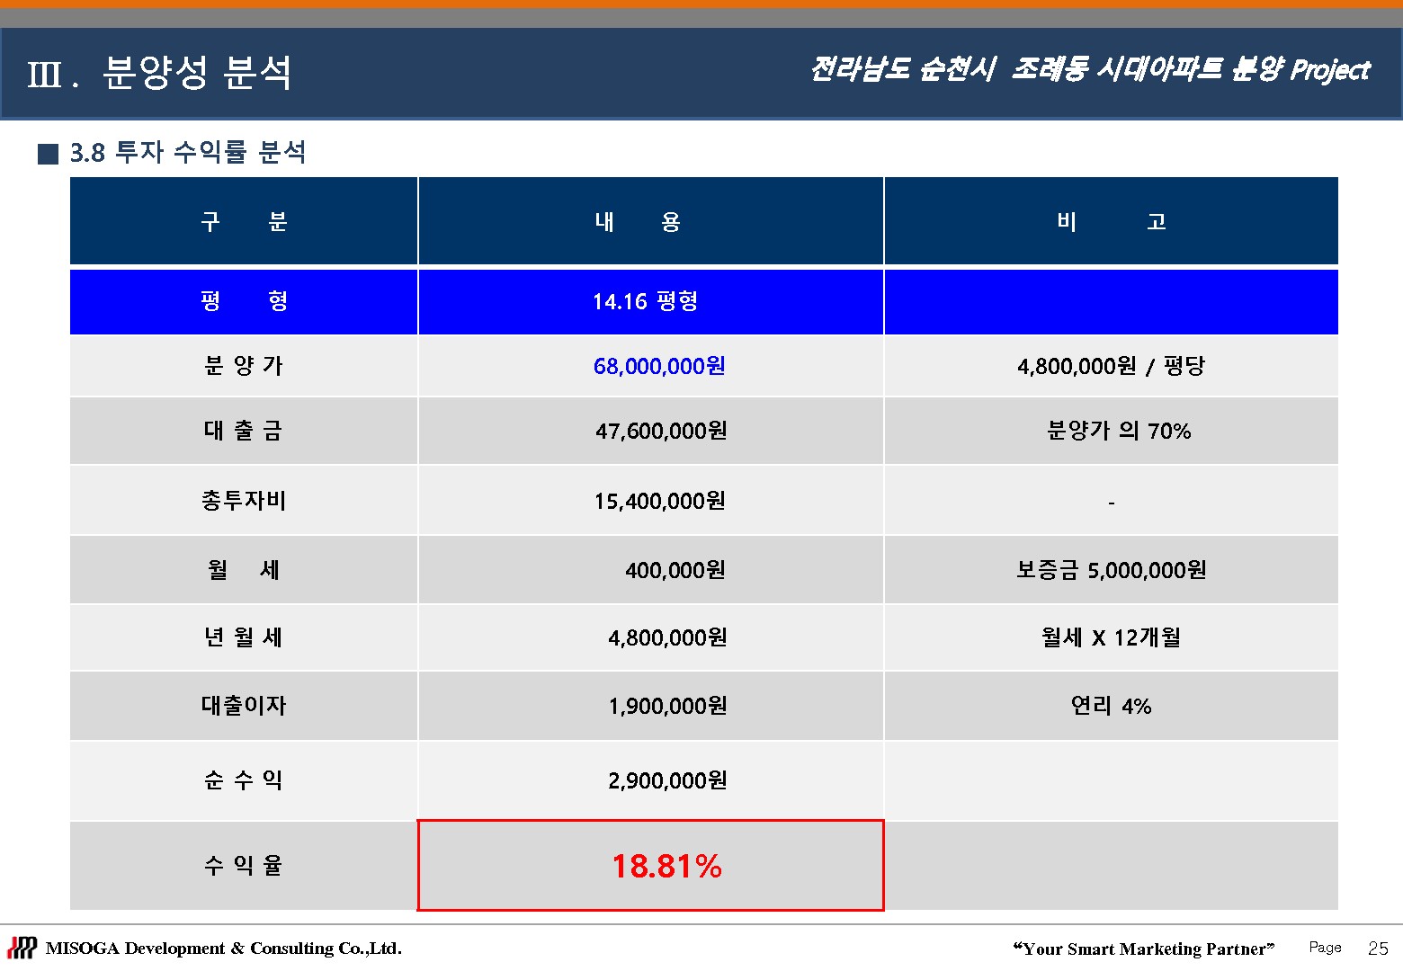Click the '대 출 금' row label
The height and width of the screenshot is (971, 1403).
coord(244,431)
